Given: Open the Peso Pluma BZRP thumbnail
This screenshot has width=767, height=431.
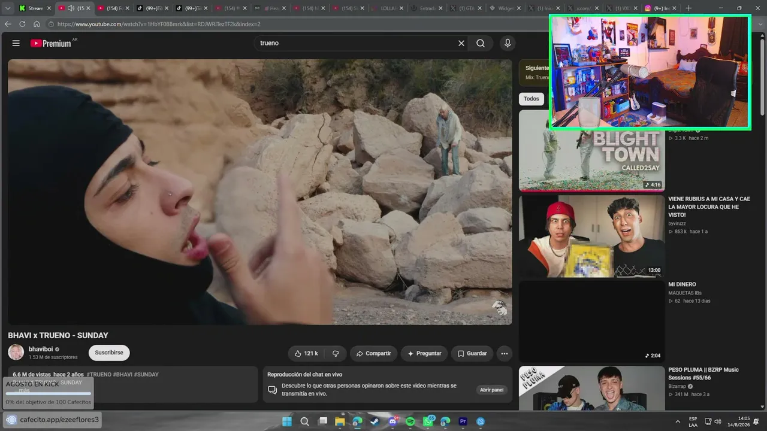Looking at the screenshot, I should coord(592,388).
